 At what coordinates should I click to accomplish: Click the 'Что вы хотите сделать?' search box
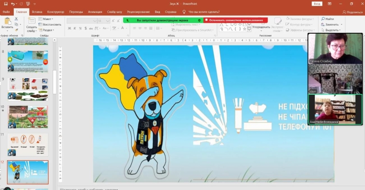[x=204, y=12]
